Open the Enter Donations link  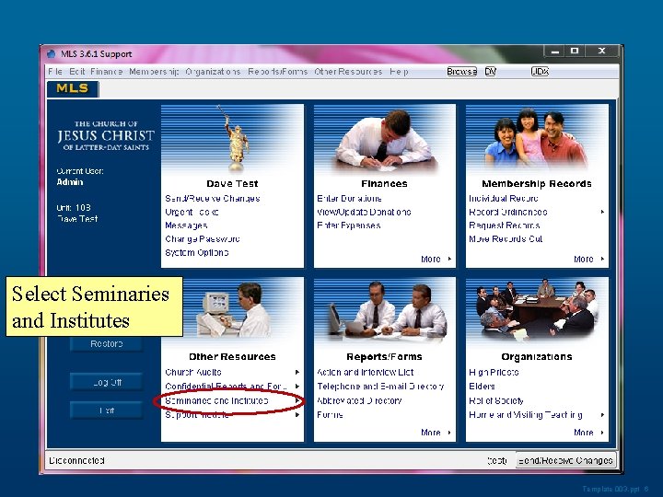click(349, 198)
